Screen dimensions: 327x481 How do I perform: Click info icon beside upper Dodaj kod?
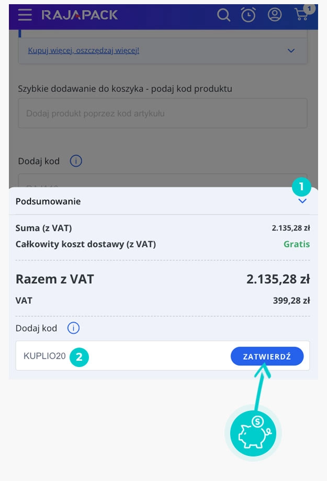click(x=76, y=161)
